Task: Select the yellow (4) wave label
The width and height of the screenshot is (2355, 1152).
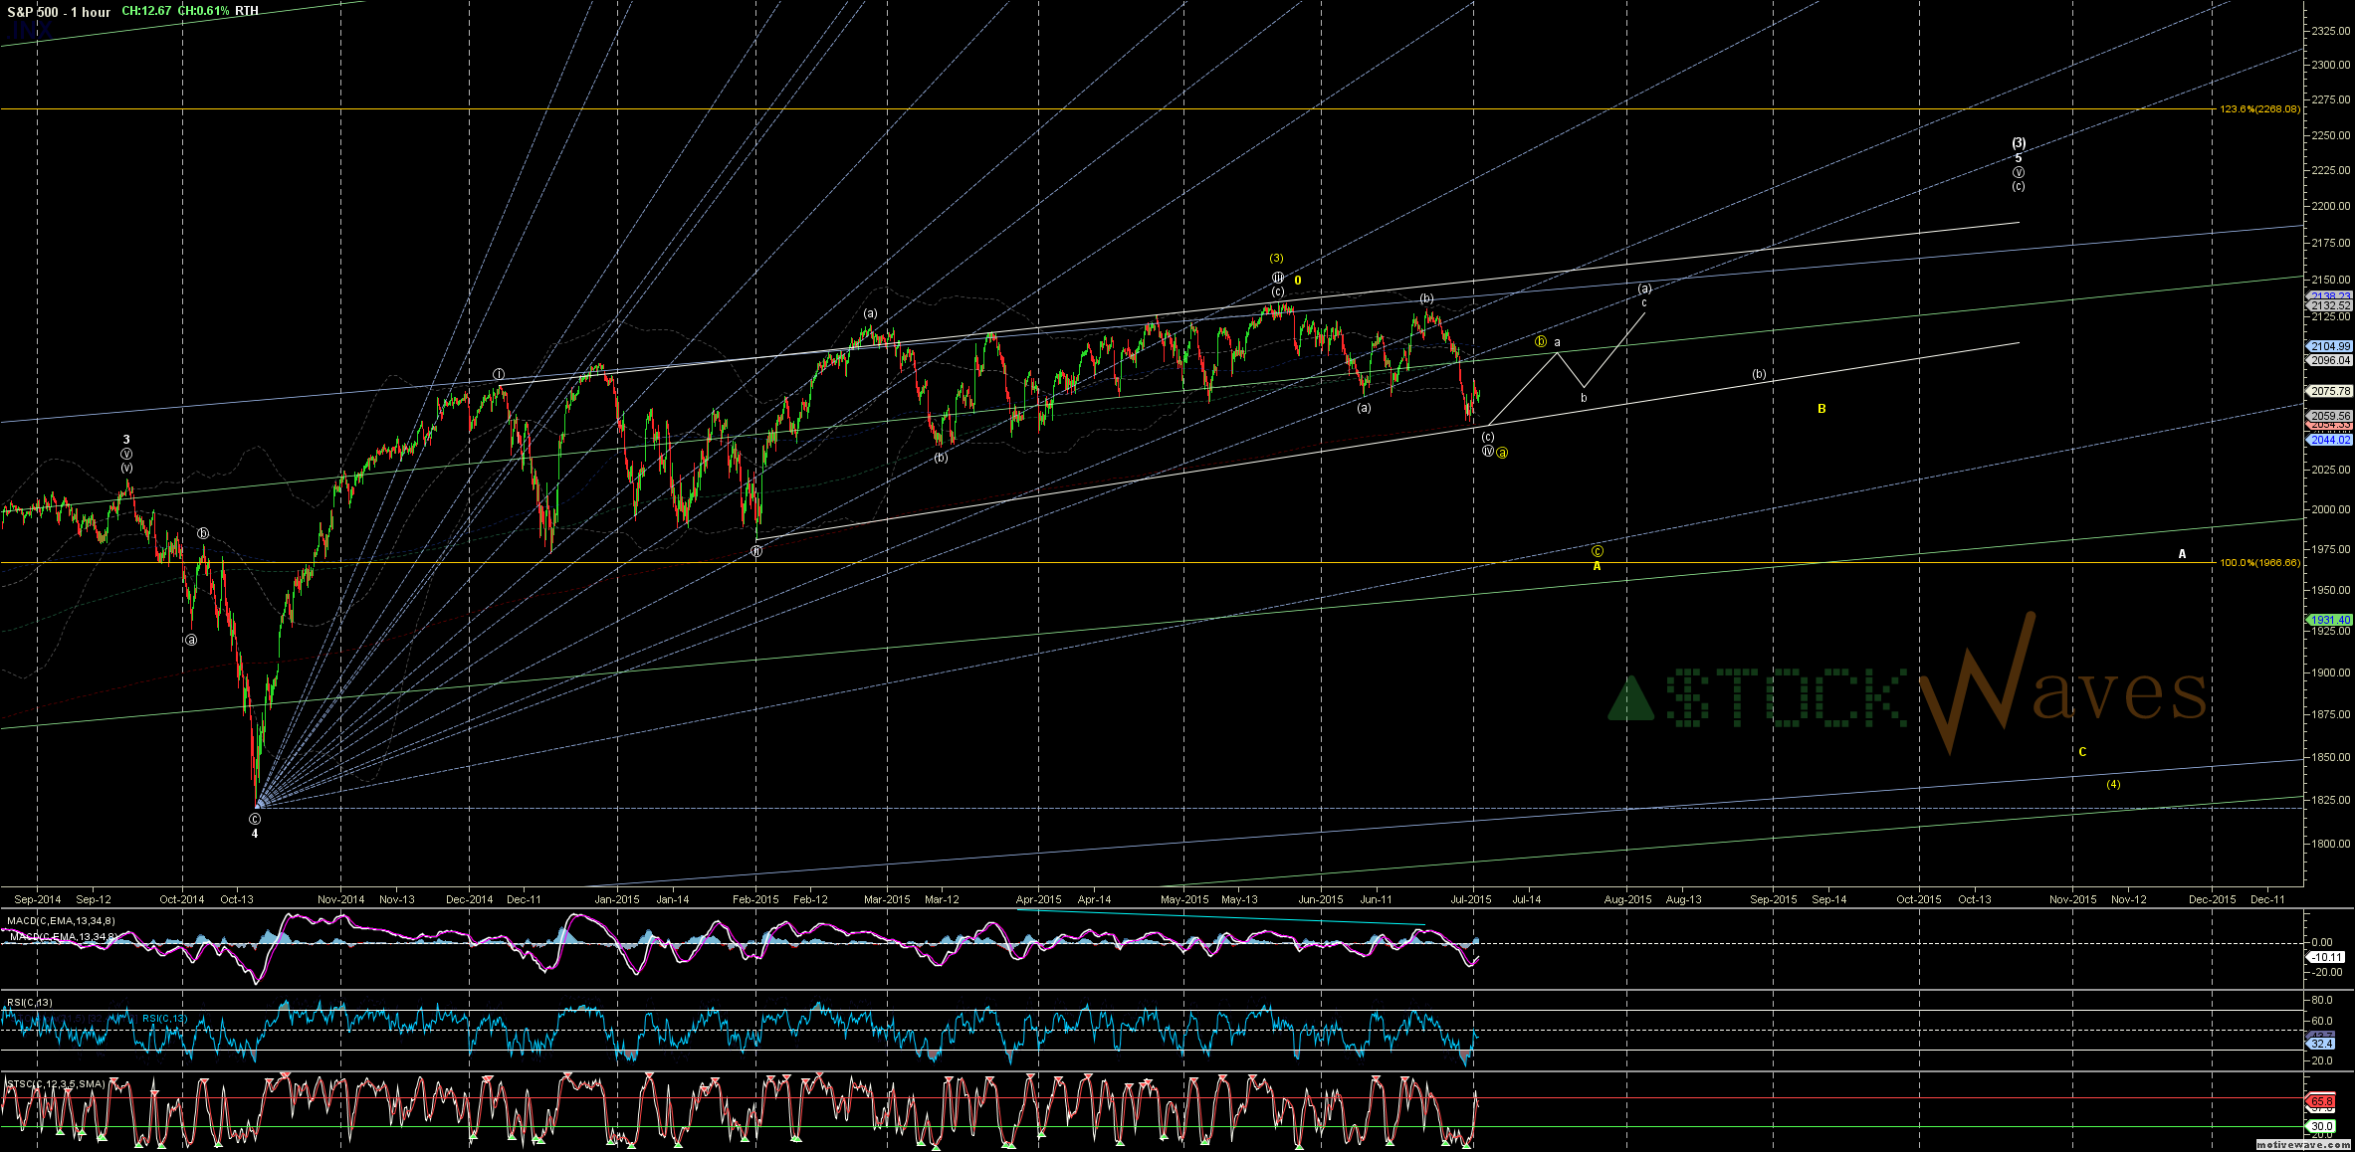Action: pos(2113,784)
